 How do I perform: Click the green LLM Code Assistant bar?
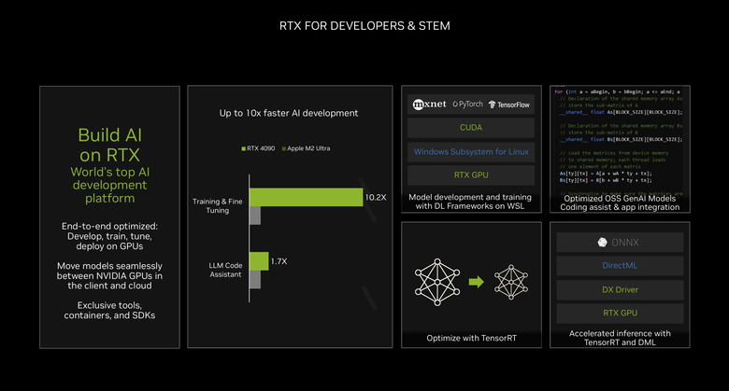[x=259, y=261]
